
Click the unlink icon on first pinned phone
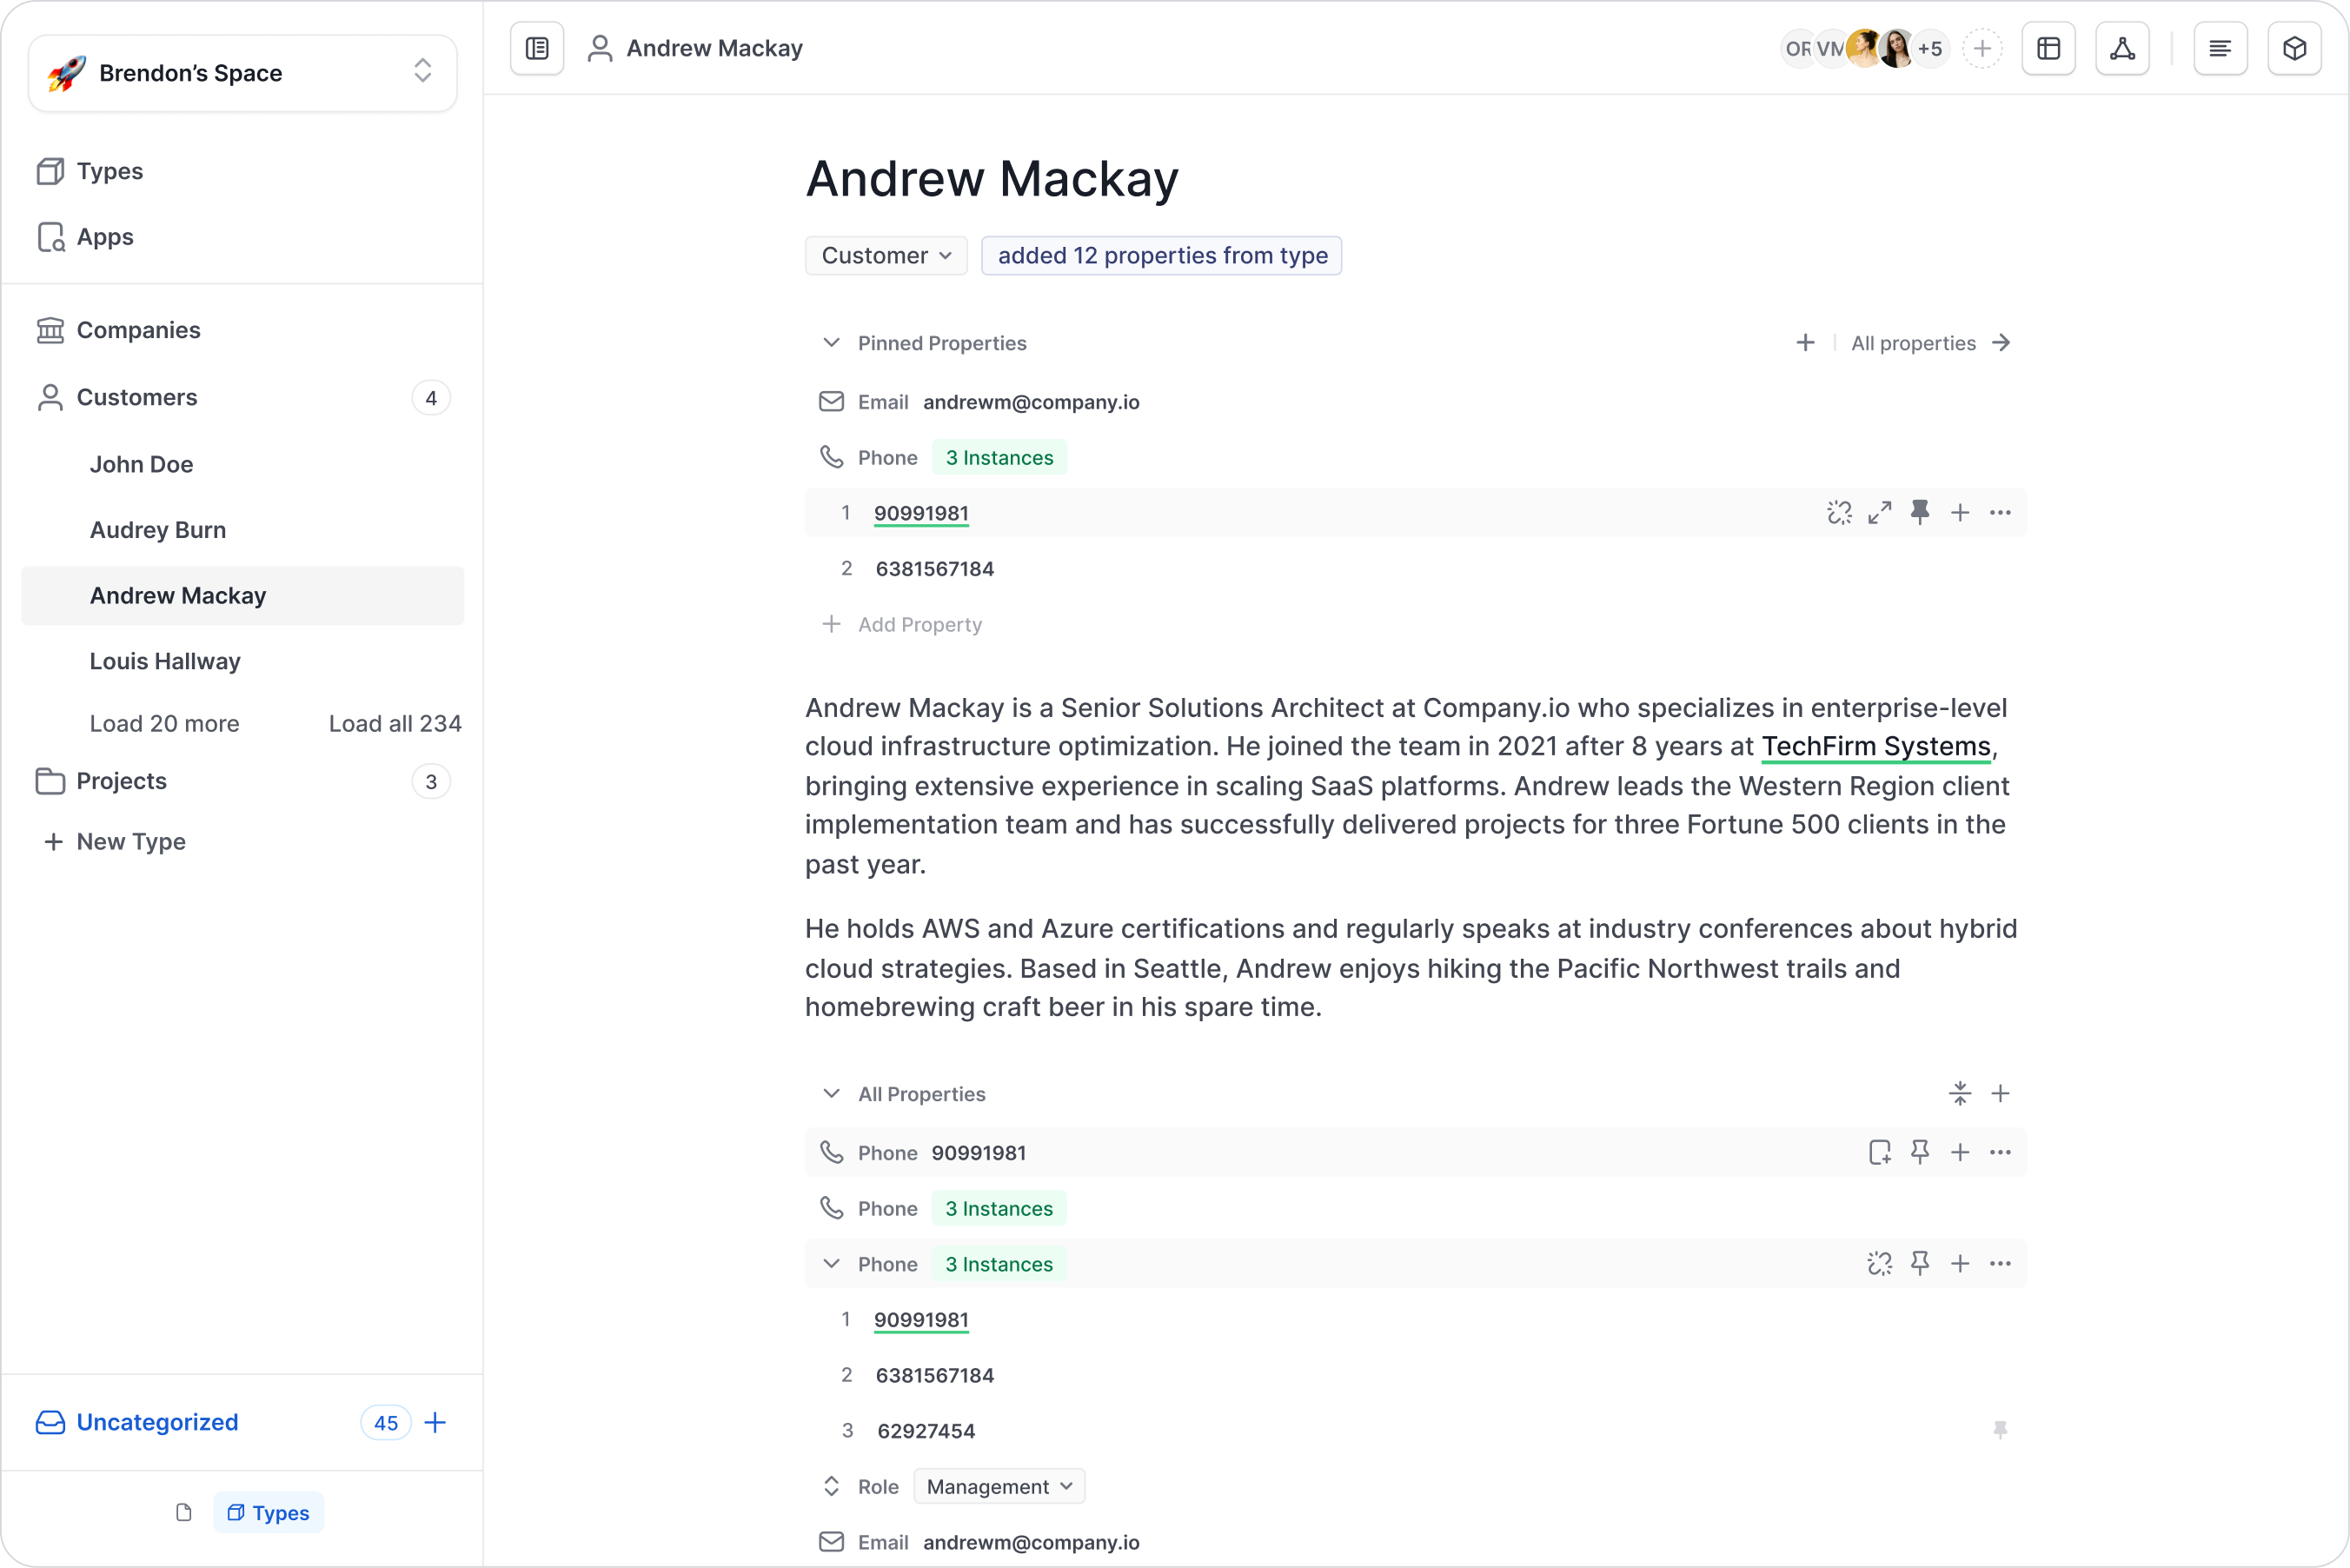[x=1839, y=513]
